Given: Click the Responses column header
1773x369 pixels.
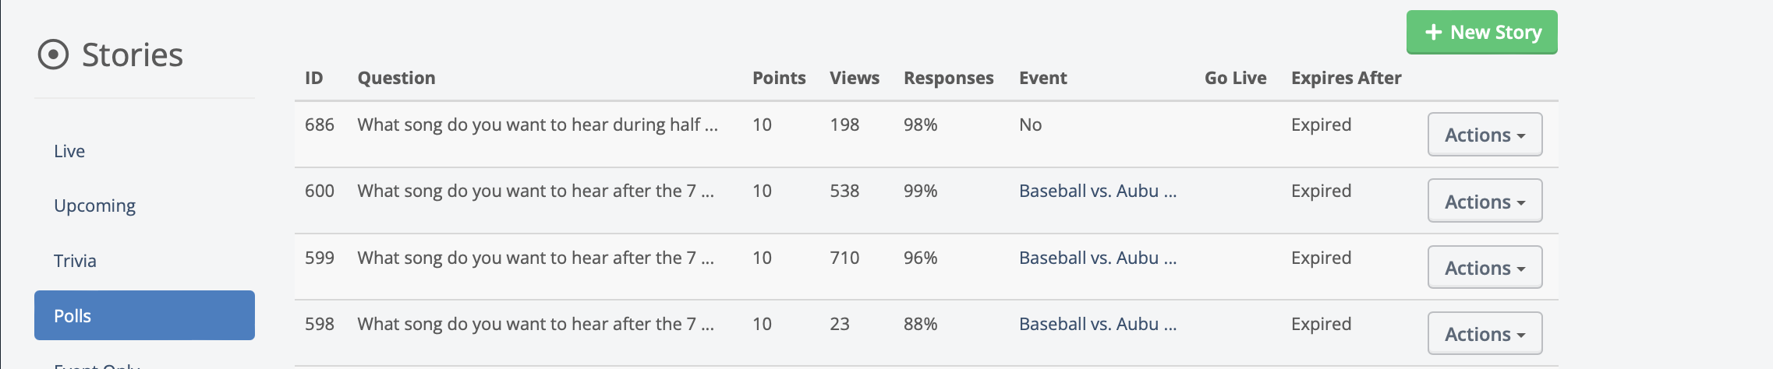Looking at the screenshot, I should (948, 78).
